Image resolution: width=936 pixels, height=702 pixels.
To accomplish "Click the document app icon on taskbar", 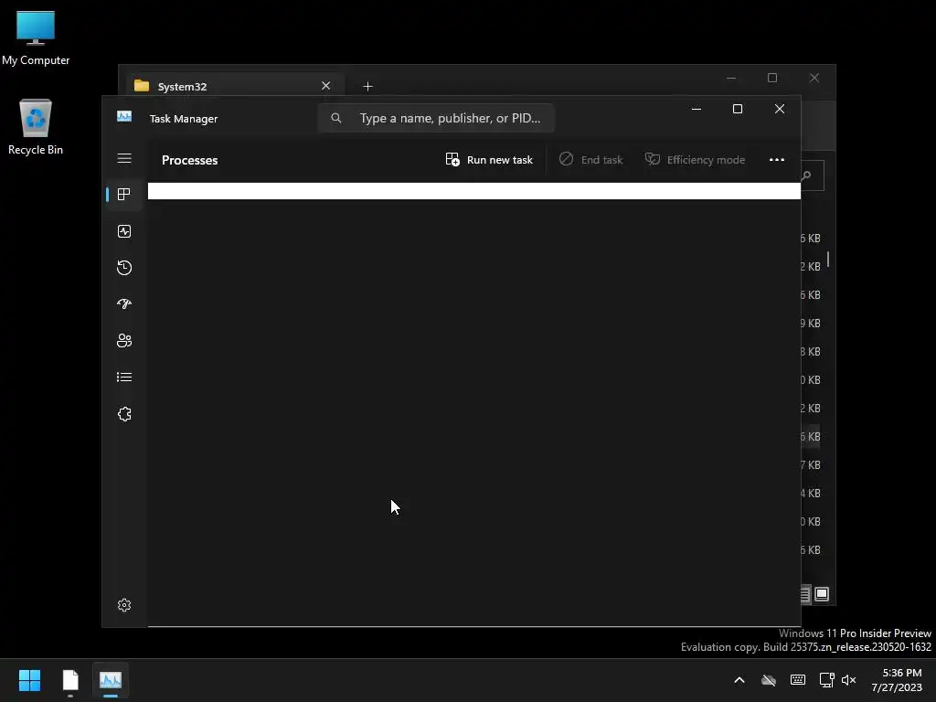I will pos(70,680).
